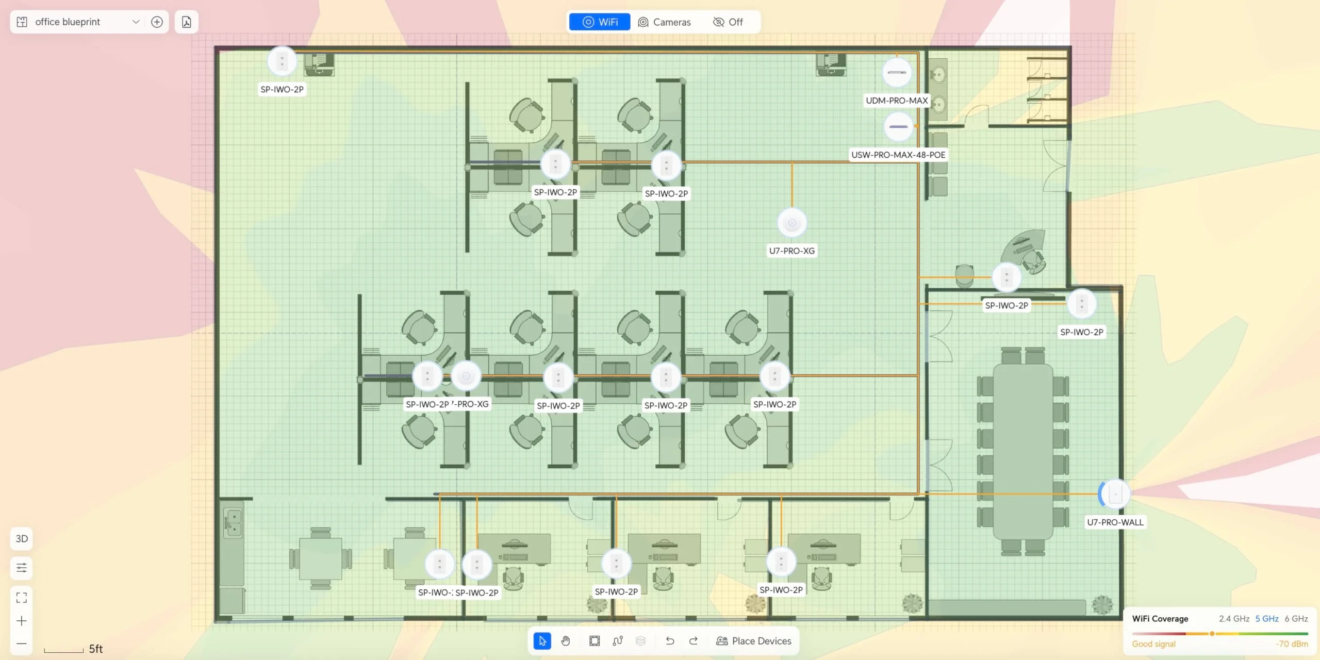Open the wall drawing tool
The height and width of the screenshot is (660, 1320).
coord(593,640)
